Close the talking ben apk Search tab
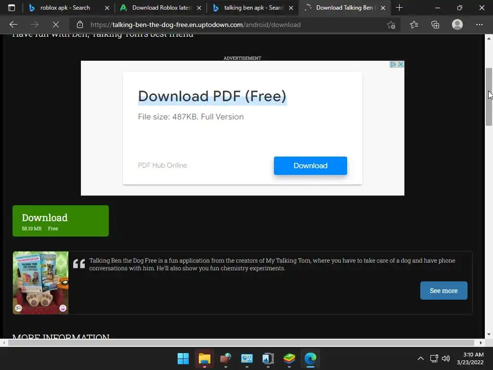The image size is (493, 370). point(291,8)
